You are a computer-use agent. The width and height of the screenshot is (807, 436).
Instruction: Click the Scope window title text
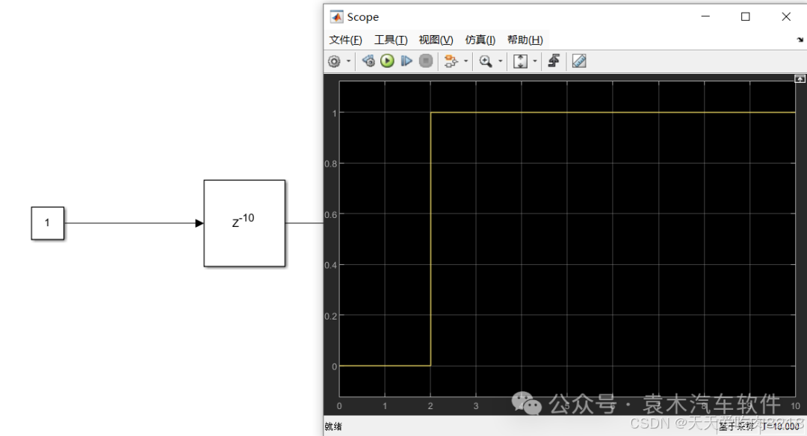(x=363, y=17)
